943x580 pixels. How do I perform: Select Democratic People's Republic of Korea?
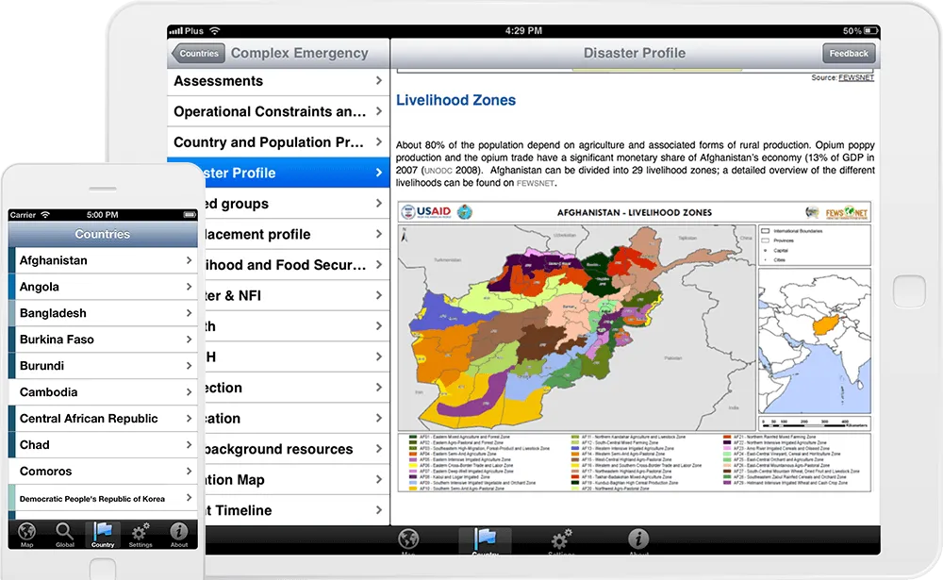coord(103,498)
